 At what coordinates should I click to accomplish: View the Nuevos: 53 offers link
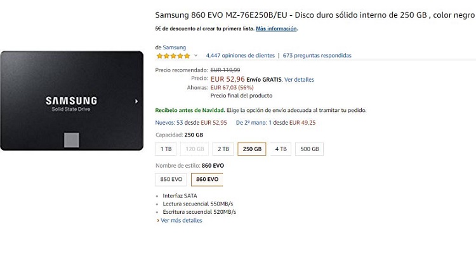169,123
